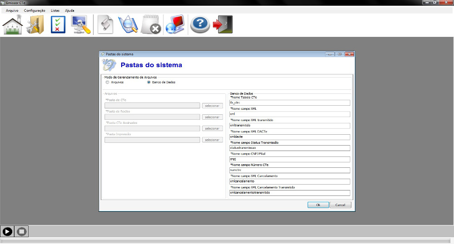The height and width of the screenshot is (244, 454).
Task: Open the Configuração menu
Action: coord(35,10)
